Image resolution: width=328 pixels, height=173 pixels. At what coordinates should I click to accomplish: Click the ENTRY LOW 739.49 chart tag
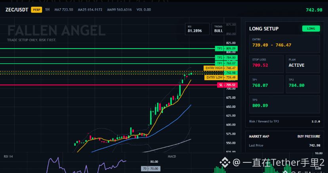(221, 77)
